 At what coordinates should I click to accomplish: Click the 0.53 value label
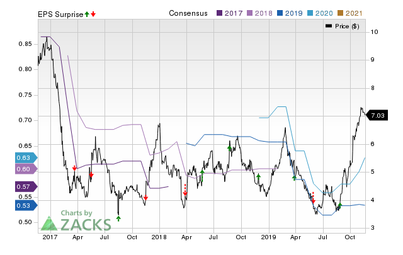pos(24,205)
